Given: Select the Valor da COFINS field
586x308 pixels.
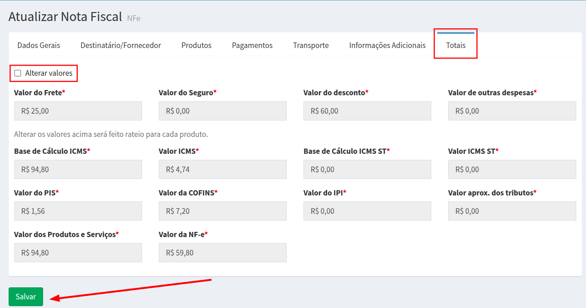Looking at the screenshot, I should click(223, 211).
